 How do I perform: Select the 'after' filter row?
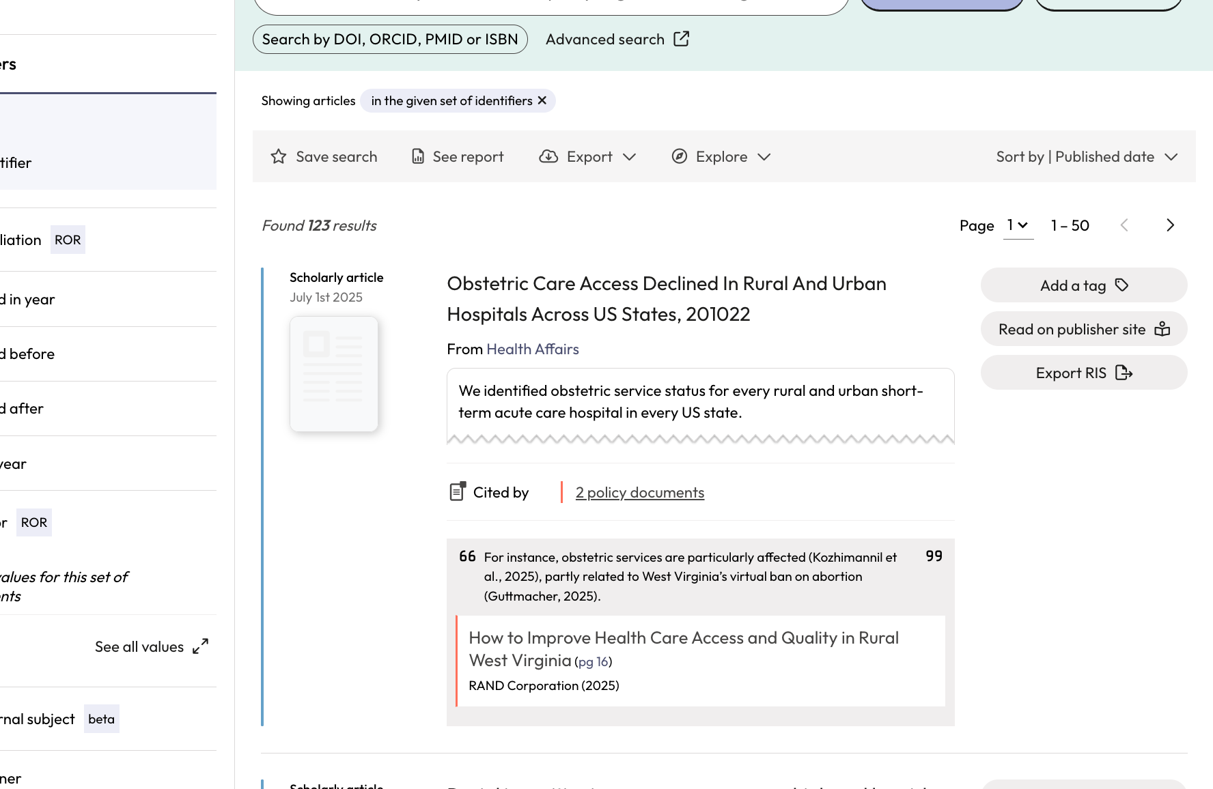pyautogui.click(x=108, y=408)
